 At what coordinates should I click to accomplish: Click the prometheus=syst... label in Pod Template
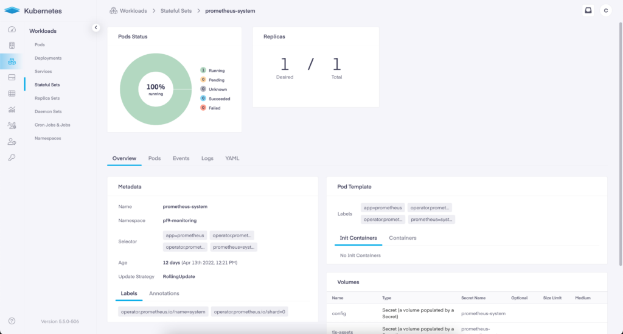pos(431,219)
